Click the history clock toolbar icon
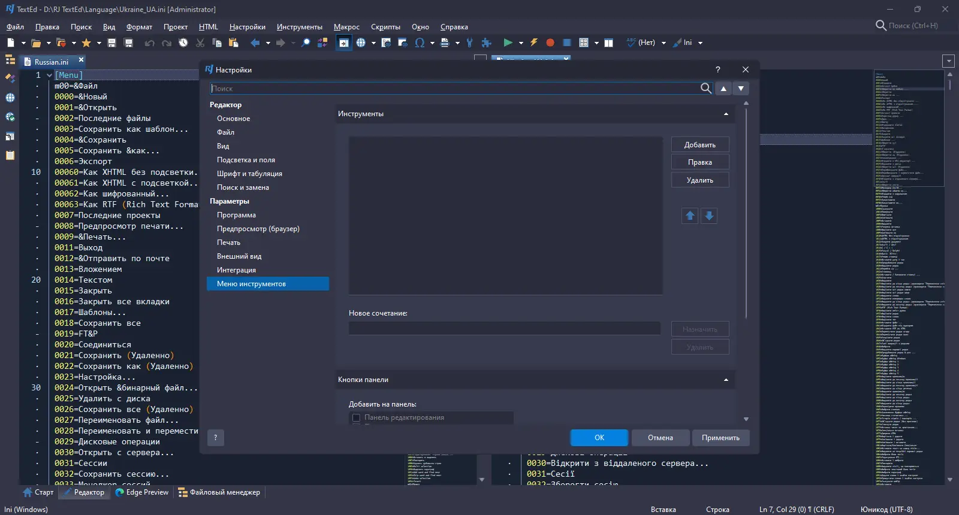959x515 pixels. click(x=183, y=43)
